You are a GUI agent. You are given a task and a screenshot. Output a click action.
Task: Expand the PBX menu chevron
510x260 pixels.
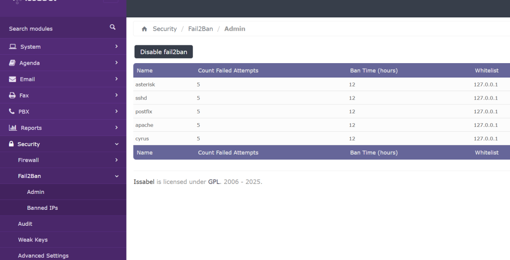pos(117,111)
